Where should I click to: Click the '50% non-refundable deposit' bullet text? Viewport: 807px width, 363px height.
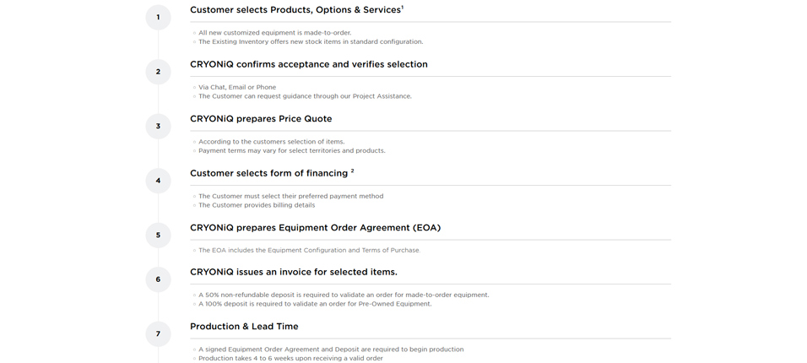coord(344,295)
